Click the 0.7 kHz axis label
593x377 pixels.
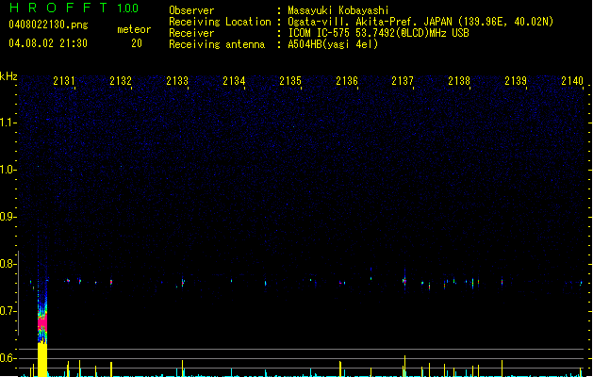[8, 311]
